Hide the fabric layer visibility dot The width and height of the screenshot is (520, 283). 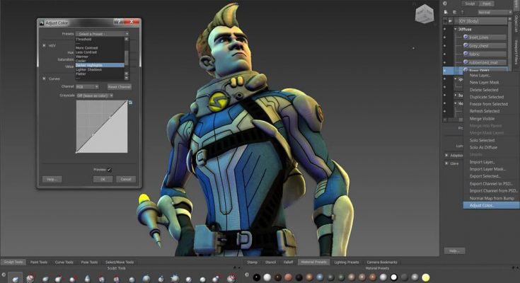click(445, 54)
